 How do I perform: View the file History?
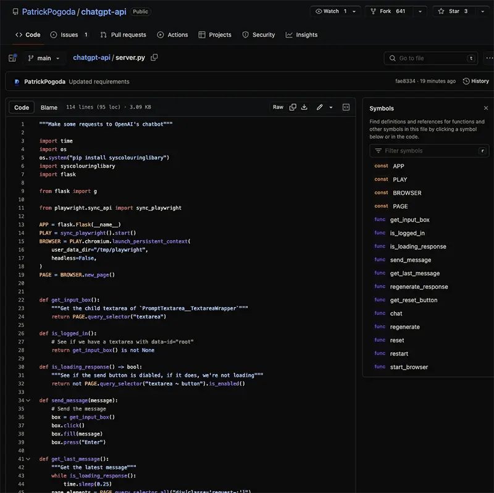coord(475,81)
